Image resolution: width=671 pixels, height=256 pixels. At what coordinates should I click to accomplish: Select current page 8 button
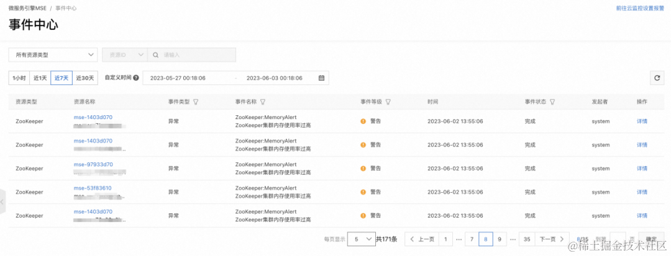click(x=486, y=239)
